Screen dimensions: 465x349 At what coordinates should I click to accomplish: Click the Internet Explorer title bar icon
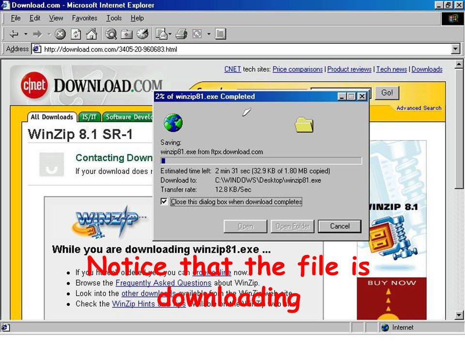[x=6, y=5]
